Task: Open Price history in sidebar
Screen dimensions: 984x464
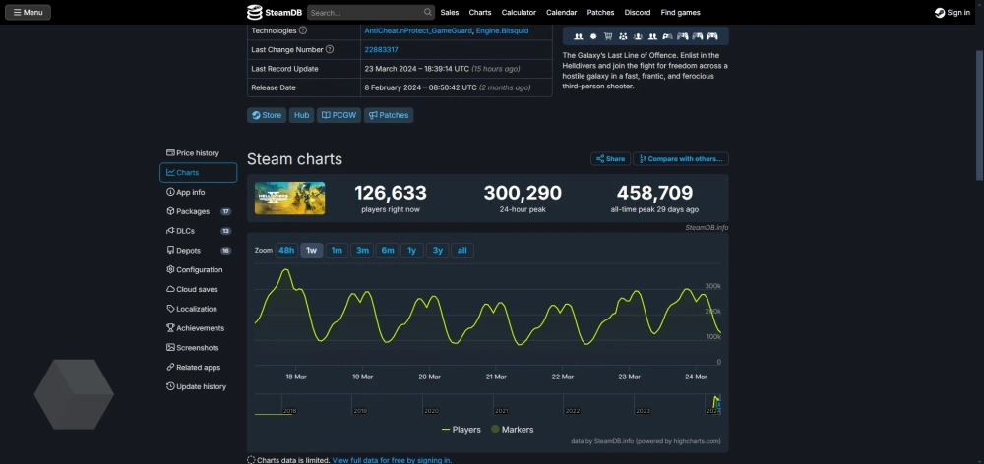Action: (197, 153)
